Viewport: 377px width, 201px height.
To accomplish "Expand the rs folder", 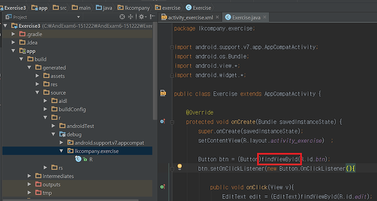I will 45,167.
